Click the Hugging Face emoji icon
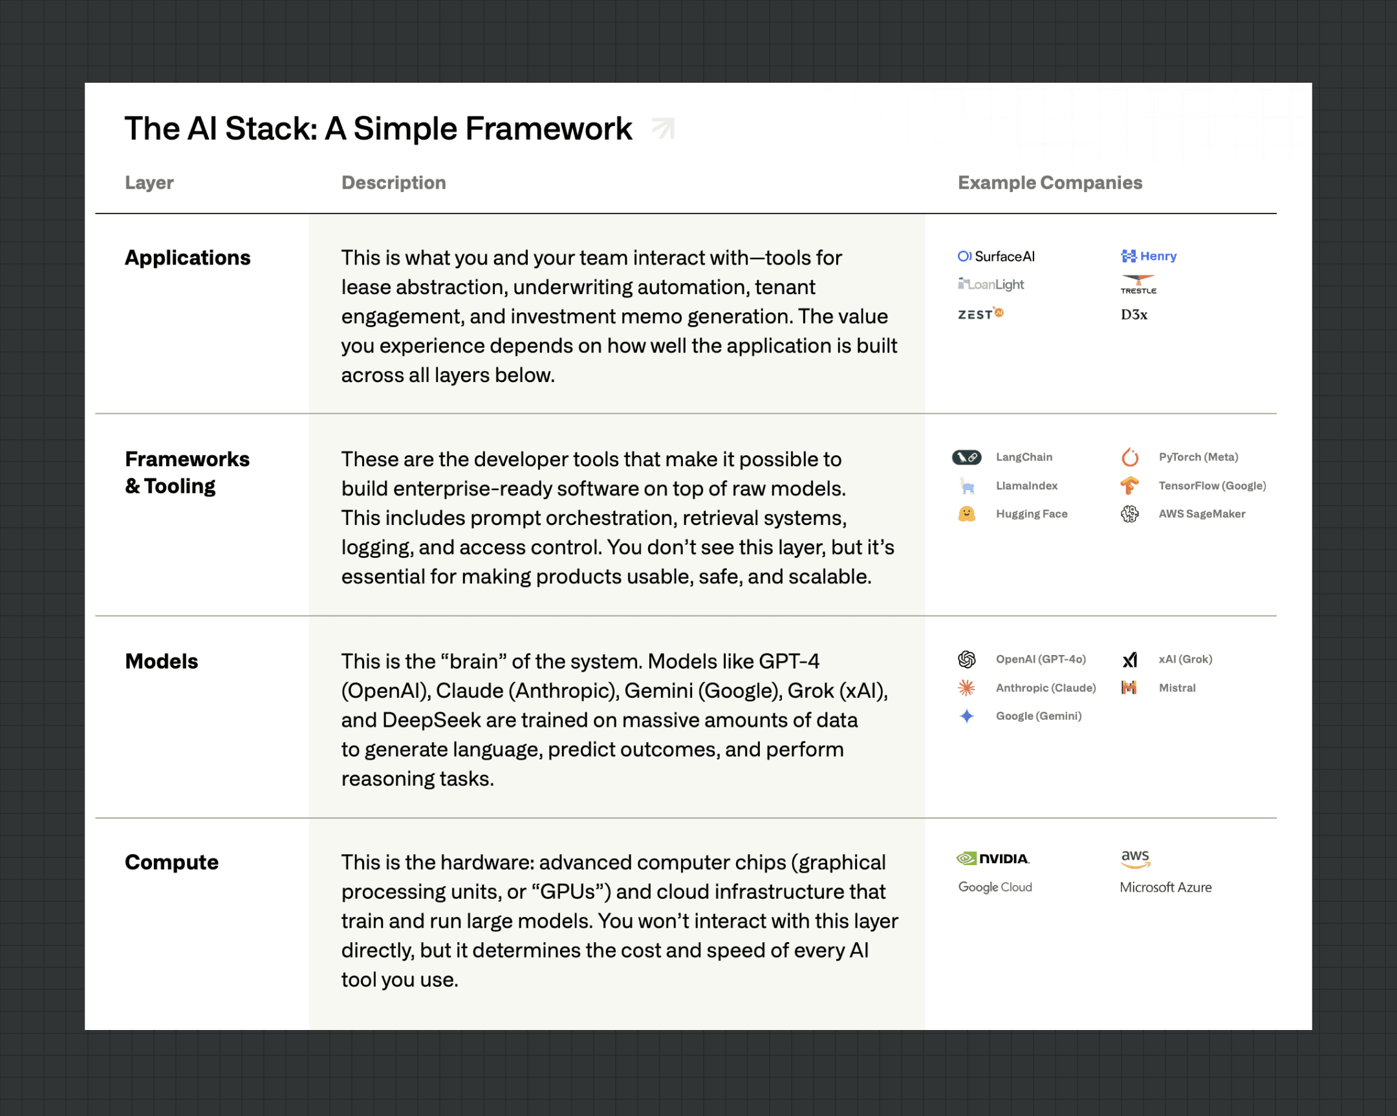This screenshot has width=1397, height=1116. click(966, 514)
